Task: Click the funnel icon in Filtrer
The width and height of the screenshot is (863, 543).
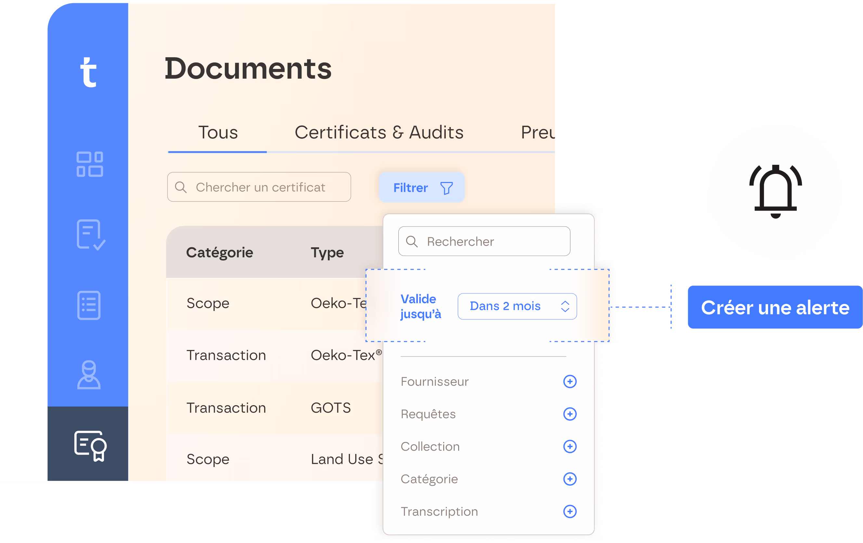Action: [x=446, y=188]
